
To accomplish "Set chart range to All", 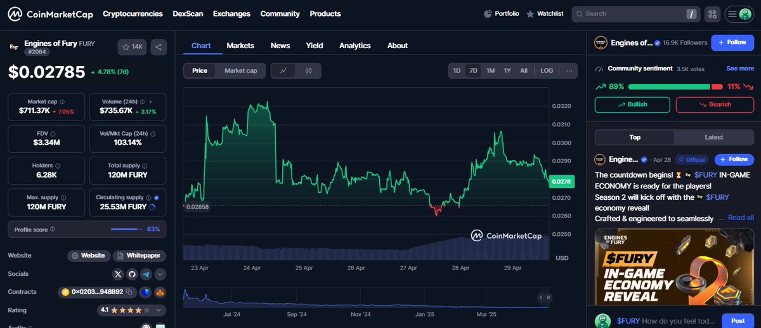I will 523,70.
